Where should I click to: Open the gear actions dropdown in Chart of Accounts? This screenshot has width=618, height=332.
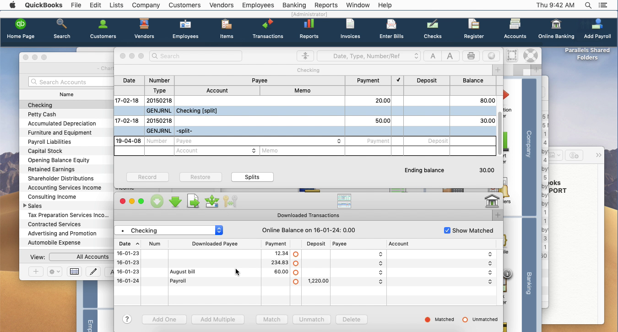[x=54, y=272]
